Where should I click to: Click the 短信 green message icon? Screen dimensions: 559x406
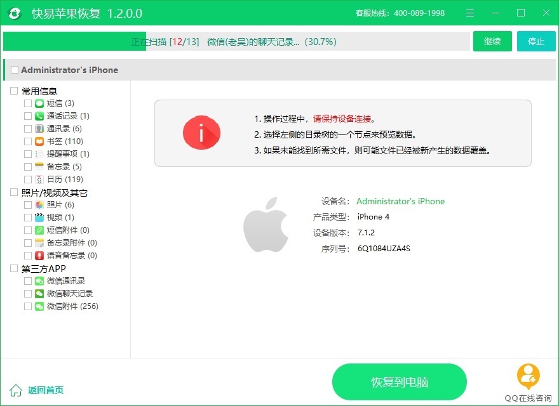39,103
